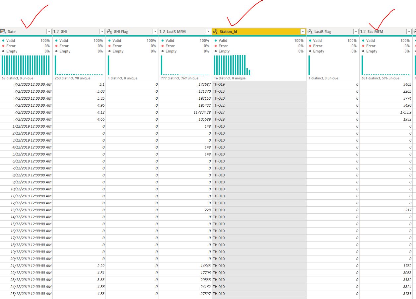This screenshot has width=416, height=299.
Task: Select the 13/12/2019 12:00:00 AM date cell
Action: pyautogui.click(x=26, y=210)
